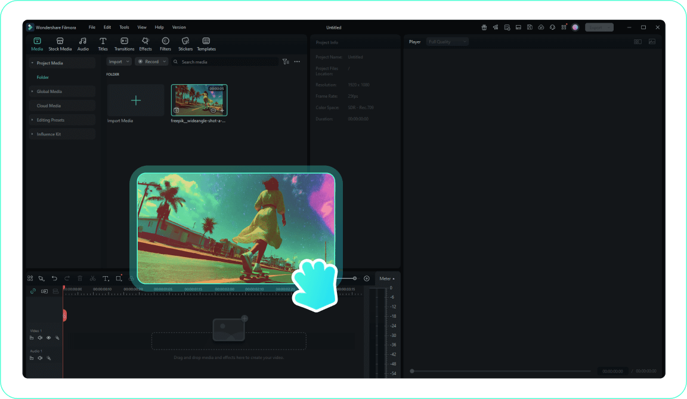The width and height of the screenshot is (687, 399).
Task: Undo the last action
Action: click(54, 278)
